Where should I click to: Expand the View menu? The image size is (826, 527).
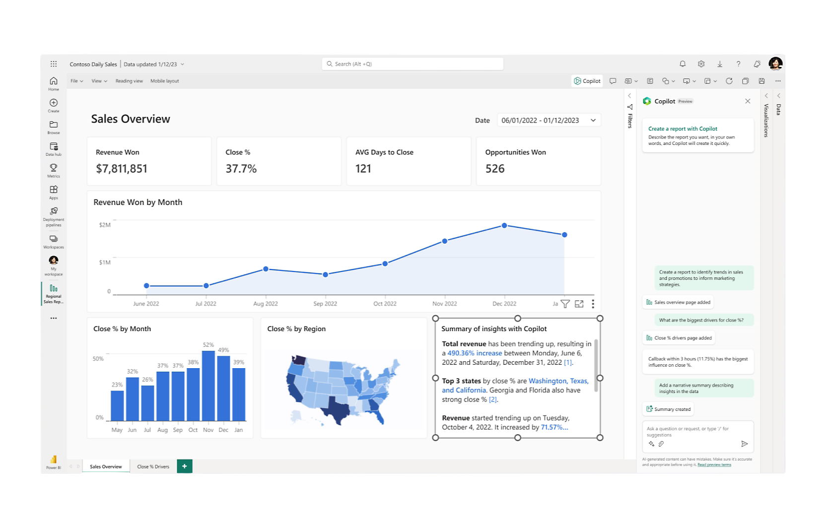tap(99, 81)
